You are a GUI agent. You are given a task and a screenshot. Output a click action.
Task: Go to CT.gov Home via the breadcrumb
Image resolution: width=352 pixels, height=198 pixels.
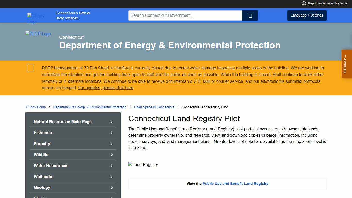tap(36, 107)
